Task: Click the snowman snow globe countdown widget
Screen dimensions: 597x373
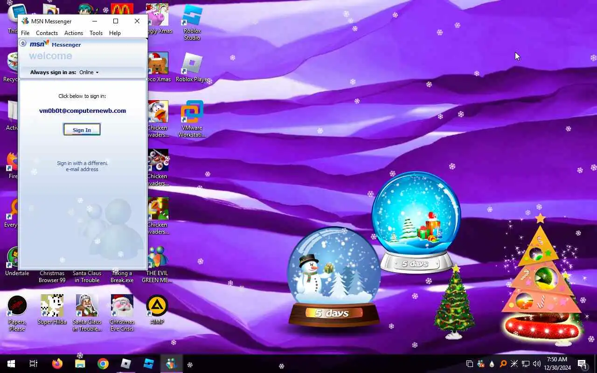Action: coord(334,277)
